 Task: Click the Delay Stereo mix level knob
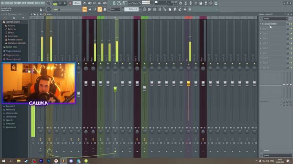(288, 24)
